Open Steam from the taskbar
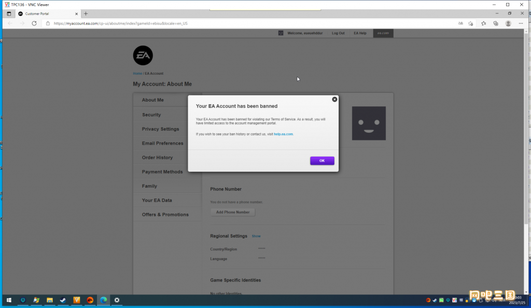This screenshot has height=308, width=531. 63,300
